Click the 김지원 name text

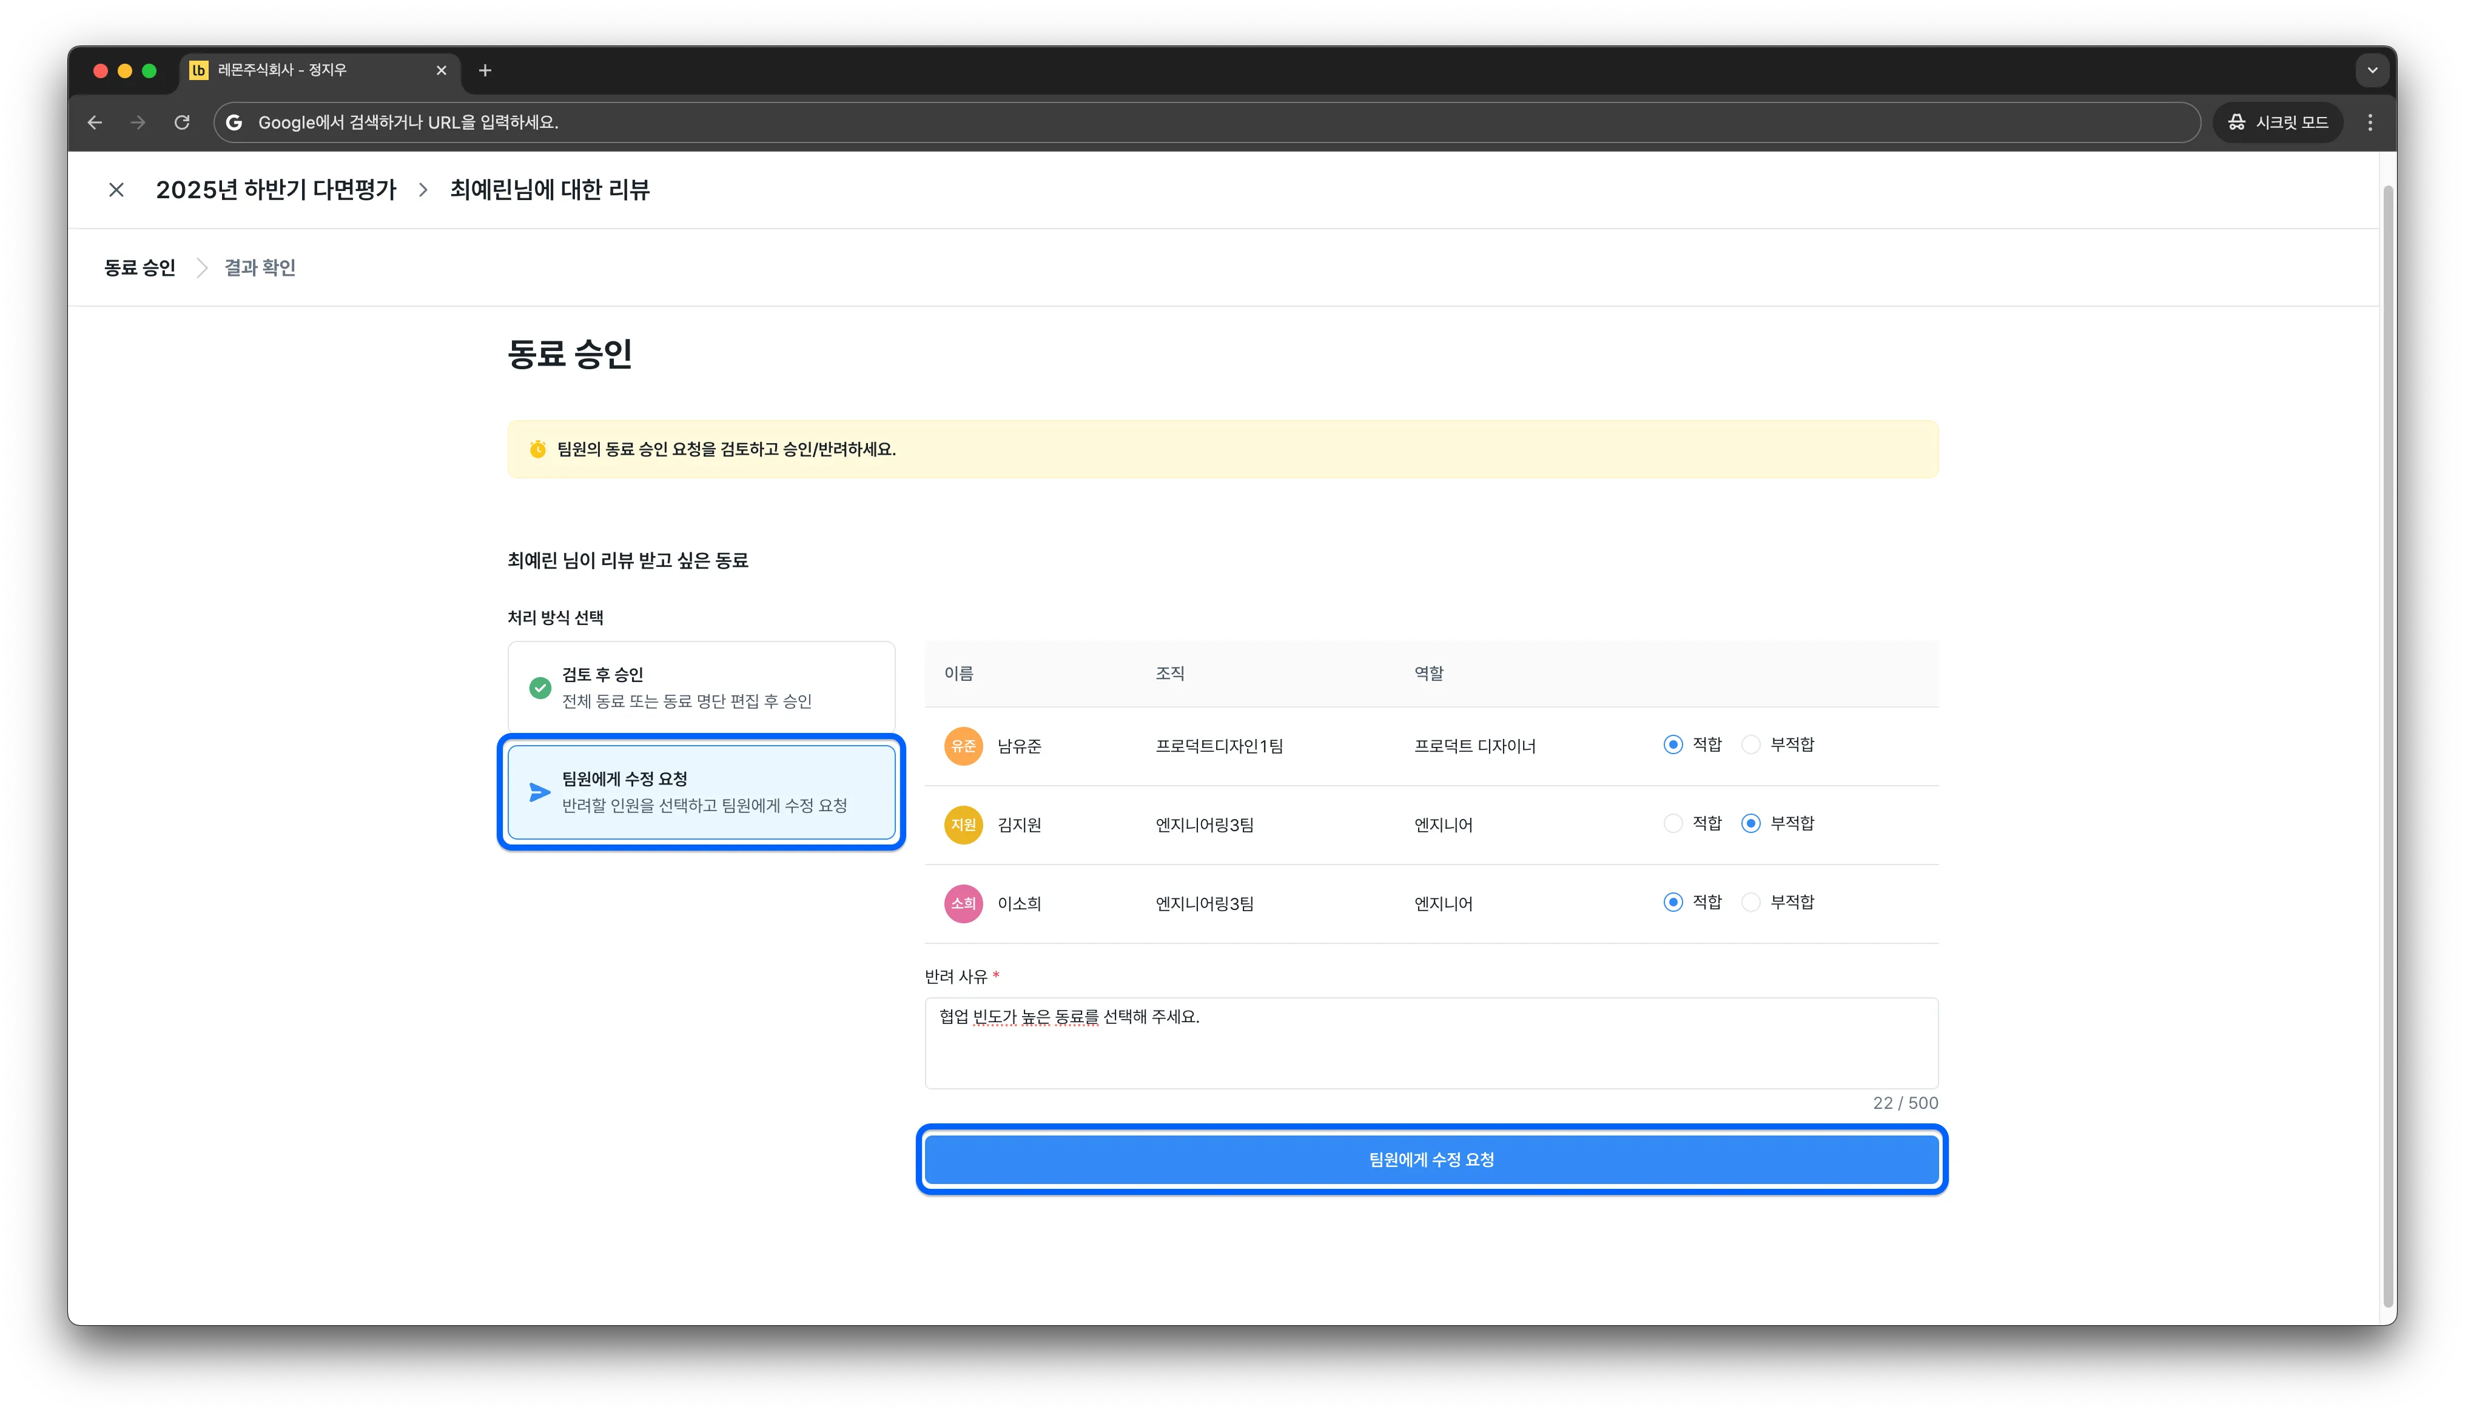point(1020,824)
